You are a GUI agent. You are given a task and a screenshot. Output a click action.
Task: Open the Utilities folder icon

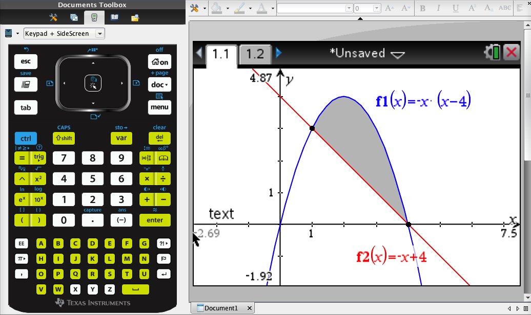[x=135, y=17]
